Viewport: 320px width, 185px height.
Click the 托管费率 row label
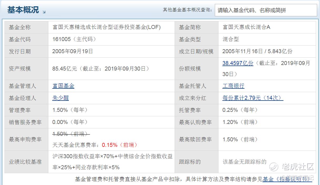[x=190, y=110]
